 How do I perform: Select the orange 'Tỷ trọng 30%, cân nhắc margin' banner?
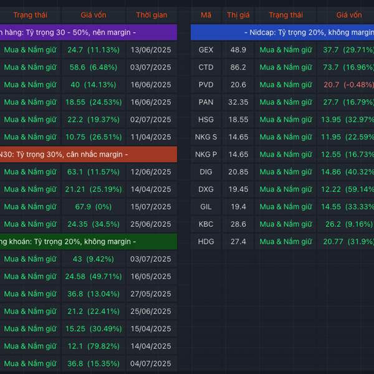tap(89, 155)
